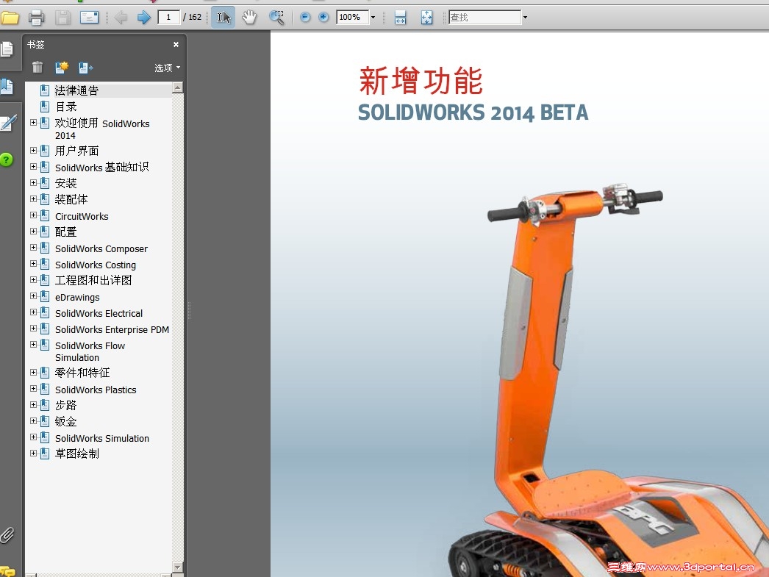Open find options dropdown arrow
This screenshot has height=577, width=769.
(525, 17)
